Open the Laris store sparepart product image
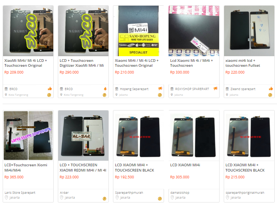 pos(28,135)
